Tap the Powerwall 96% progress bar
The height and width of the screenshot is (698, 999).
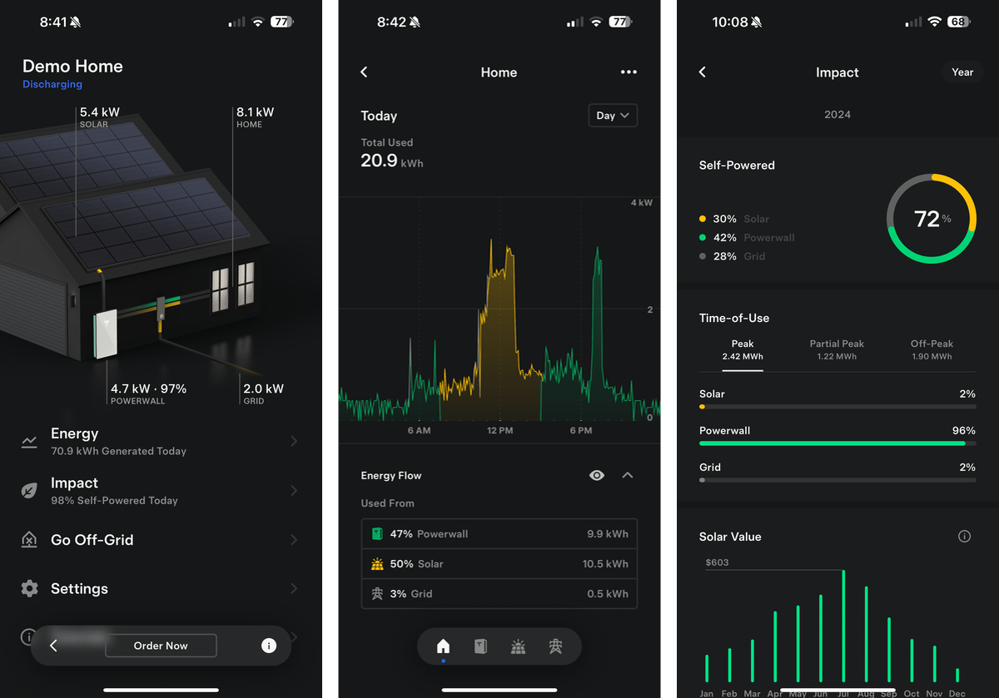pos(837,443)
